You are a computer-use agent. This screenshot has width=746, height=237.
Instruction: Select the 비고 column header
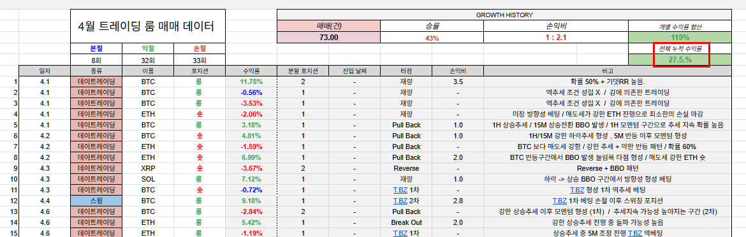[608, 71]
